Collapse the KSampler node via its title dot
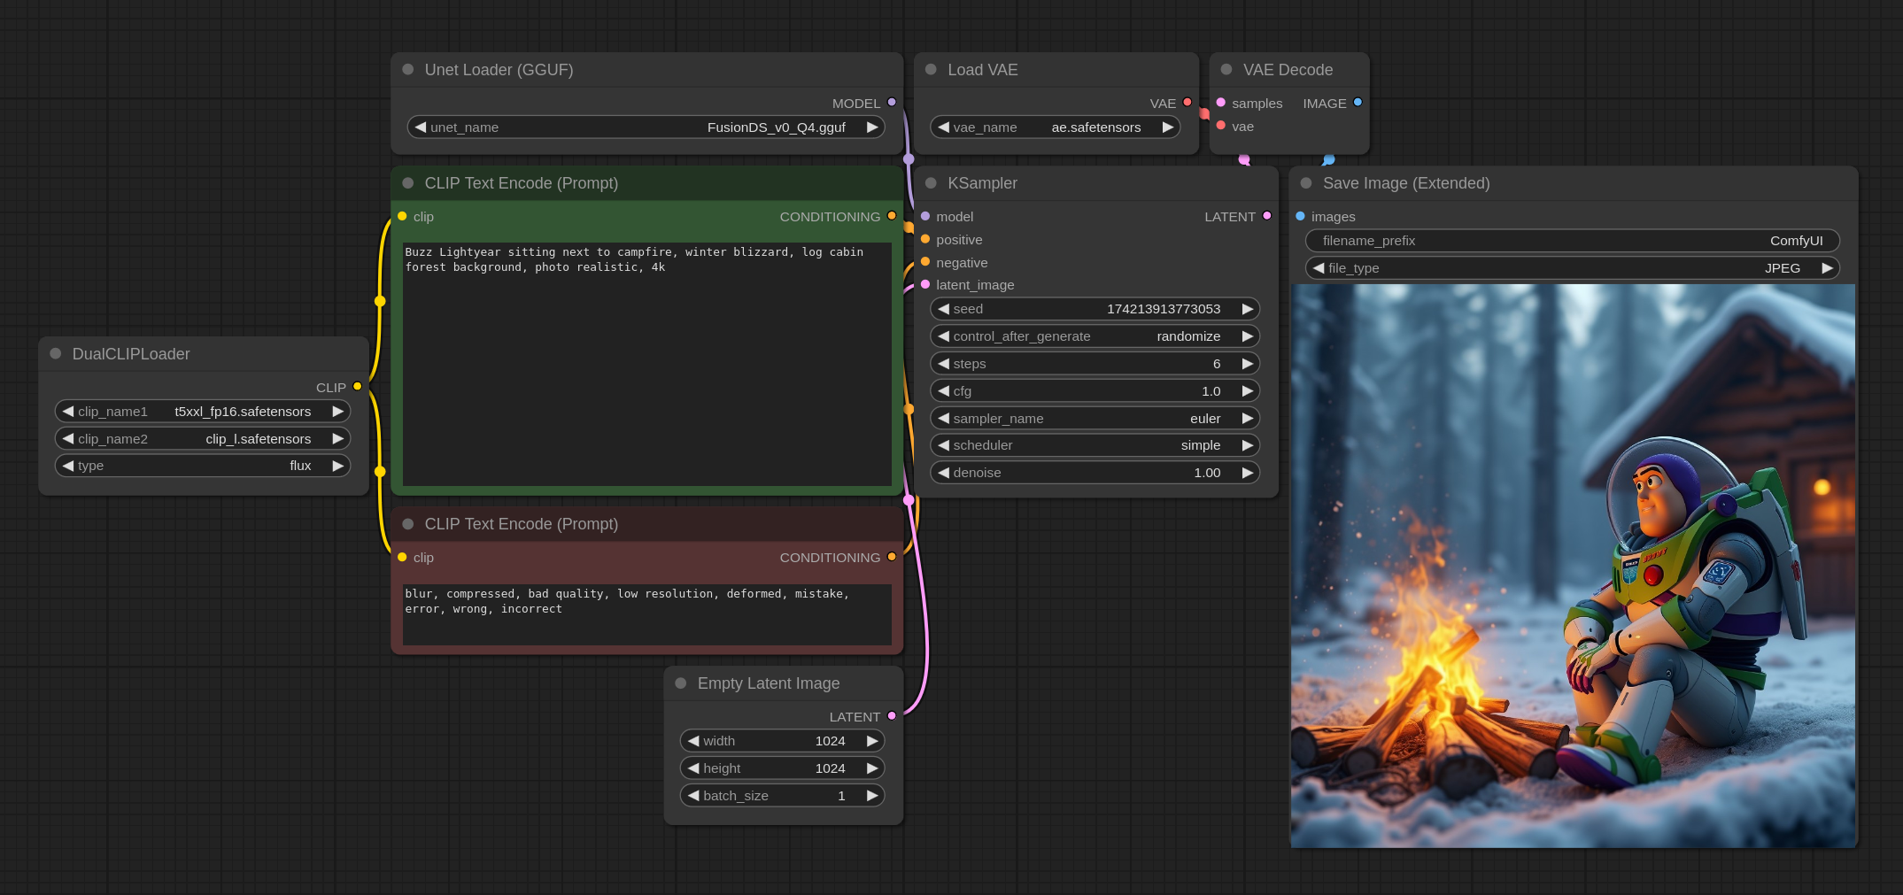This screenshot has height=895, width=1903. pyautogui.click(x=932, y=182)
